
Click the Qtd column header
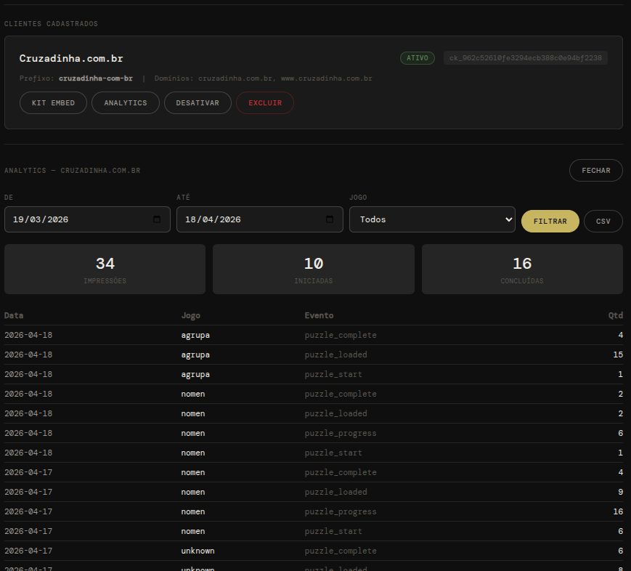tap(615, 315)
